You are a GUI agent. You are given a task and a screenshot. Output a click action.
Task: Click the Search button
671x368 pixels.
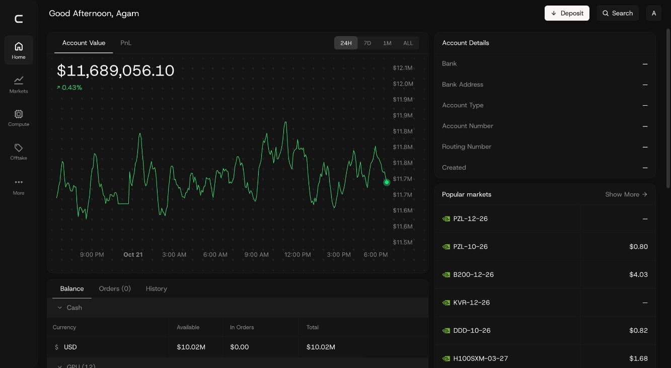(618, 13)
